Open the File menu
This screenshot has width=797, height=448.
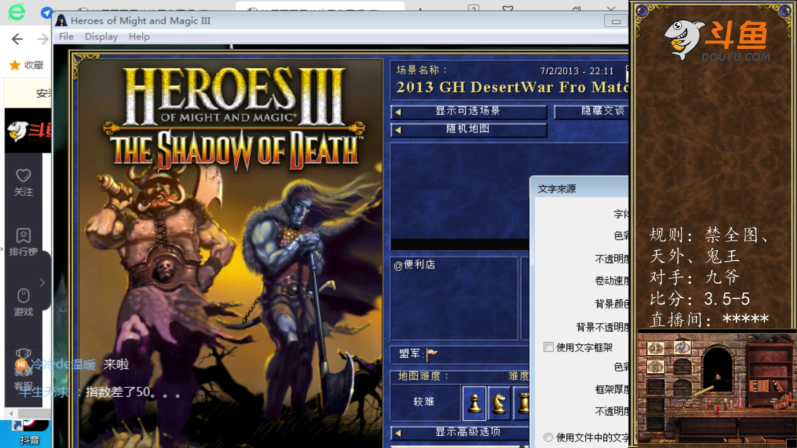pos(66,37)
